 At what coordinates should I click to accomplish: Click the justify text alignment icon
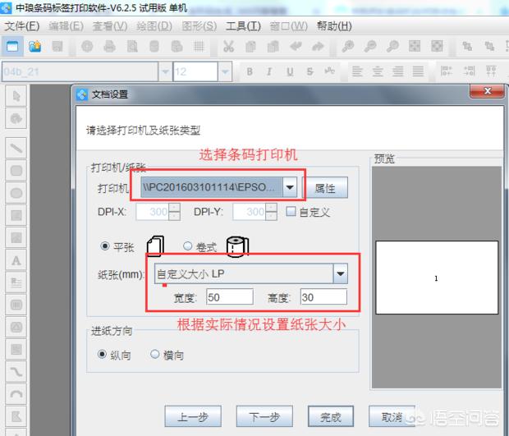coord(418,71)
